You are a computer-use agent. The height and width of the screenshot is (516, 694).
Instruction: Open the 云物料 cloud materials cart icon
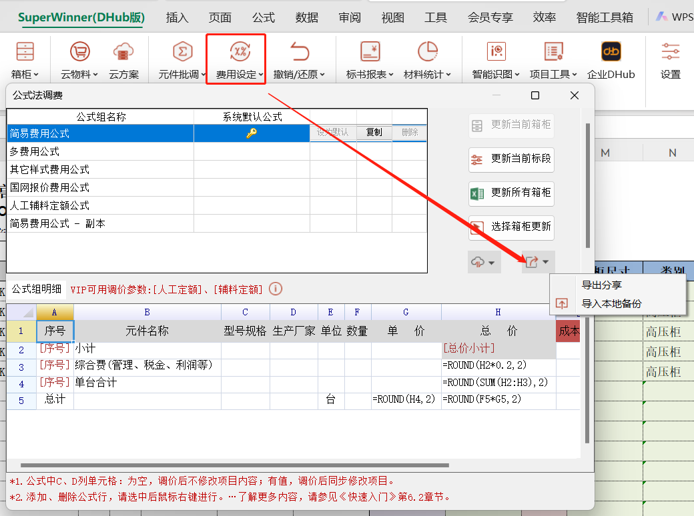click(x=79, y=51)
